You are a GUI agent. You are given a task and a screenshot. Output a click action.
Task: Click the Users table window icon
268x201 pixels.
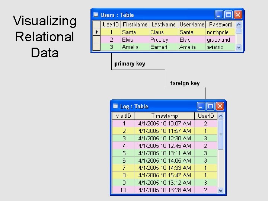coord(96,15)
